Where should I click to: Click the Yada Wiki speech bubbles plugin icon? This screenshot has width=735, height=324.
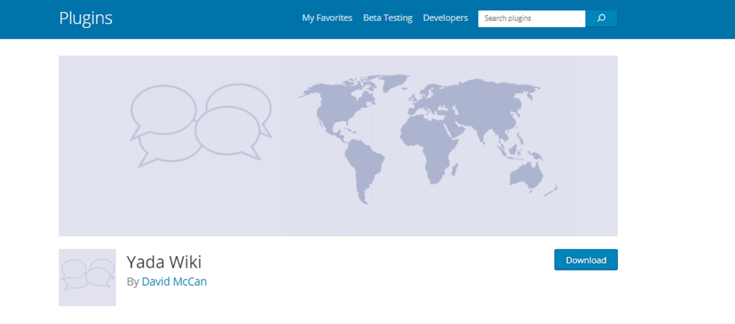point(87,277)
